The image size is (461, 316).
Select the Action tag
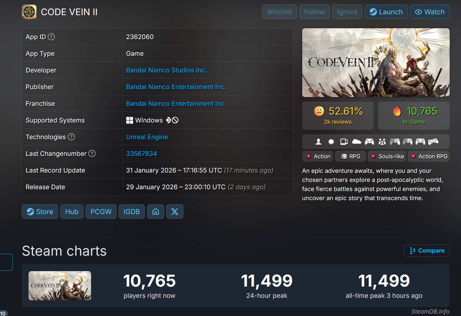tap(318, 156)
